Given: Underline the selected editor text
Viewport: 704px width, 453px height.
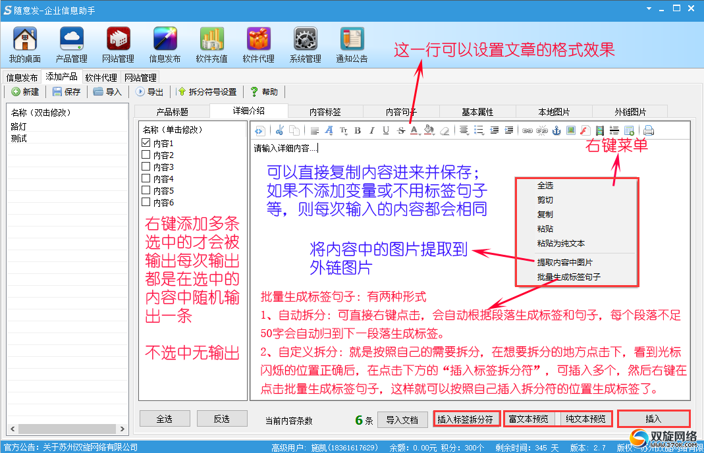Looking at the screenshot, I should point(386,130).
